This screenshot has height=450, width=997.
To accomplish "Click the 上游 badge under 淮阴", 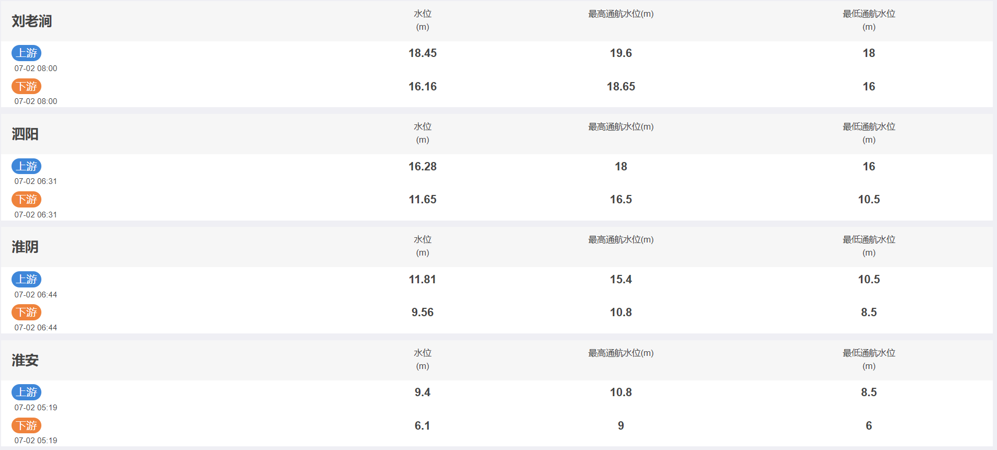I will click(x=27, y=279).
